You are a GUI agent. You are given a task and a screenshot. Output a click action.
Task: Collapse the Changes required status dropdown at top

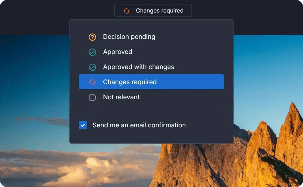[153, 10]
